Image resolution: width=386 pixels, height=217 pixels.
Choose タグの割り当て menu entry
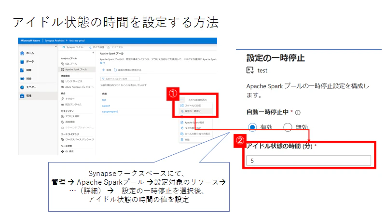196,128
